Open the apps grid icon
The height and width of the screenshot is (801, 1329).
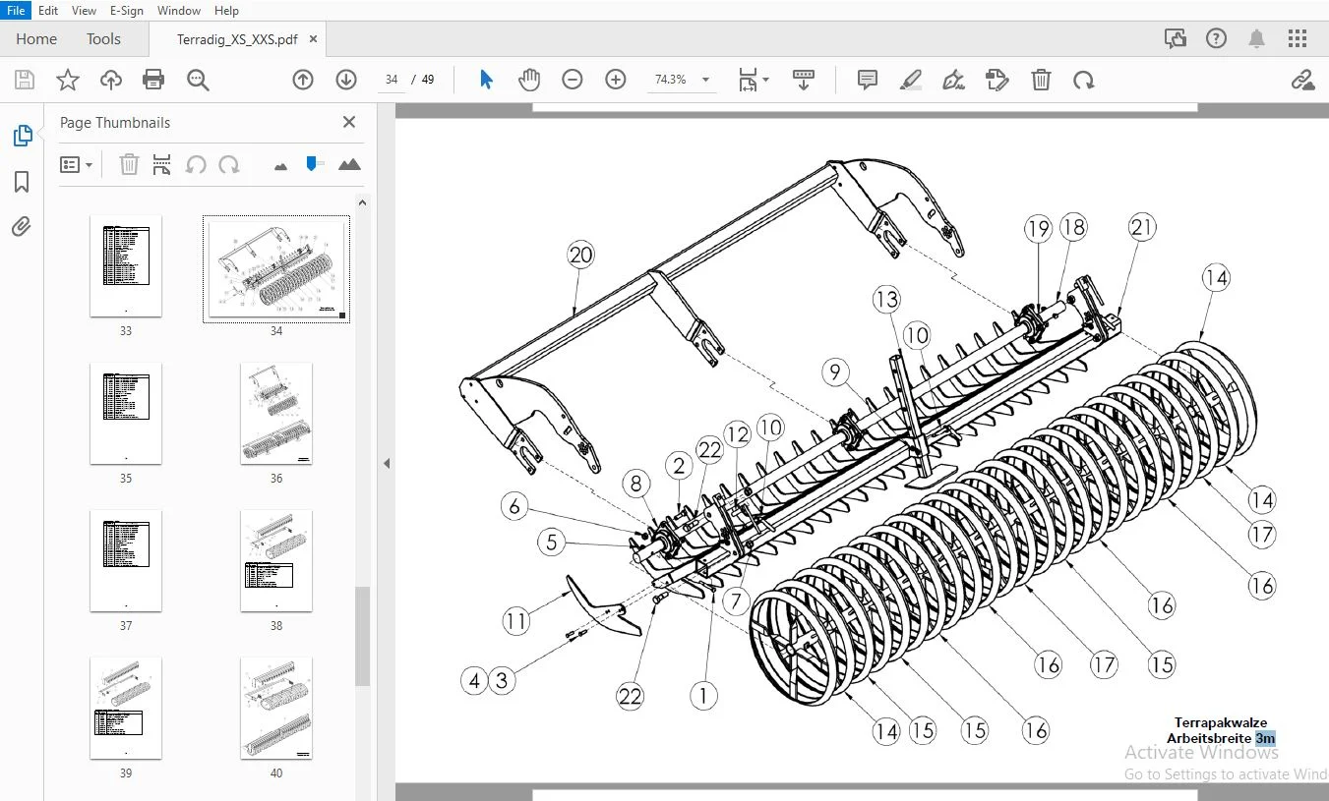pos(1298,38)
